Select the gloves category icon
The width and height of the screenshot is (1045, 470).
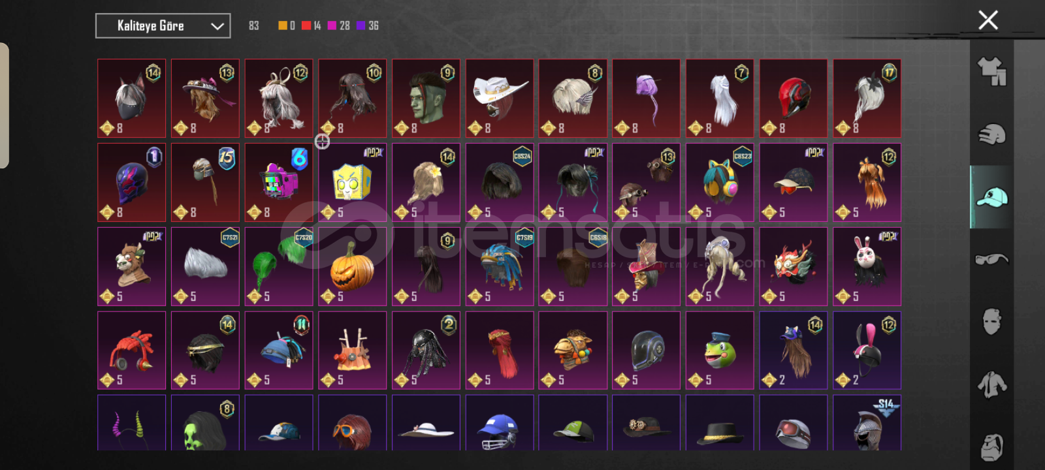coord(991,134)
